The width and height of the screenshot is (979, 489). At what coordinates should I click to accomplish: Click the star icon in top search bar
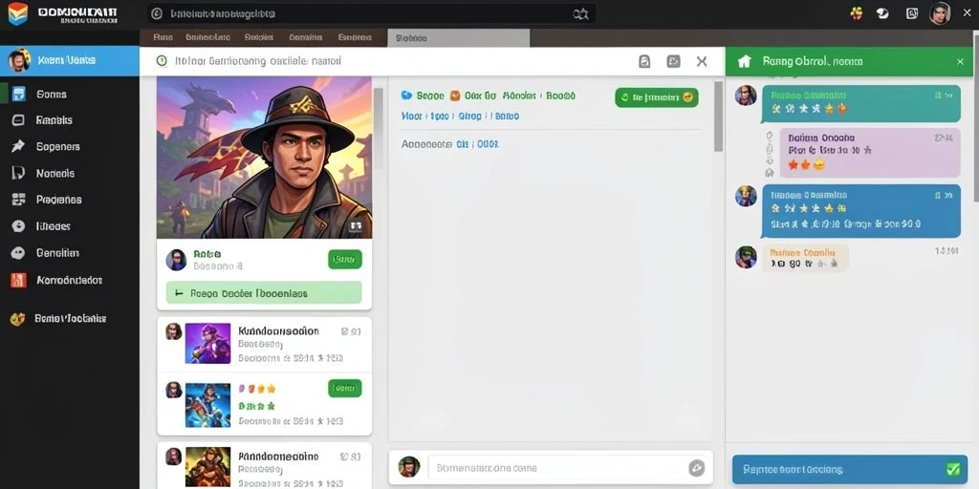581,13
